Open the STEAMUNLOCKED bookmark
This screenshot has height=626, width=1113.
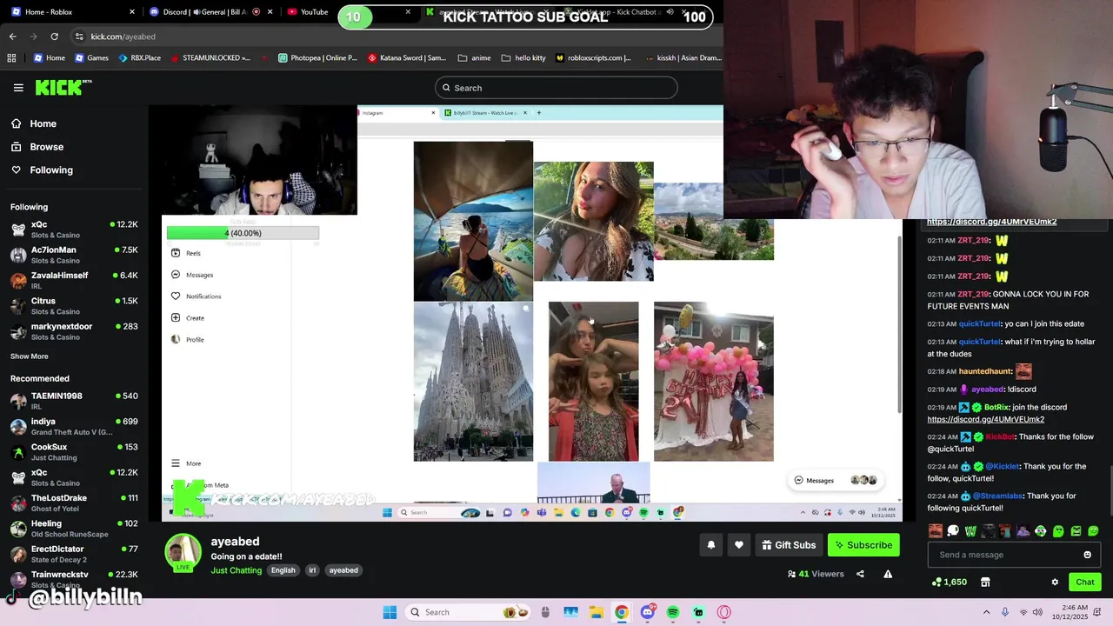pos(210,58)
